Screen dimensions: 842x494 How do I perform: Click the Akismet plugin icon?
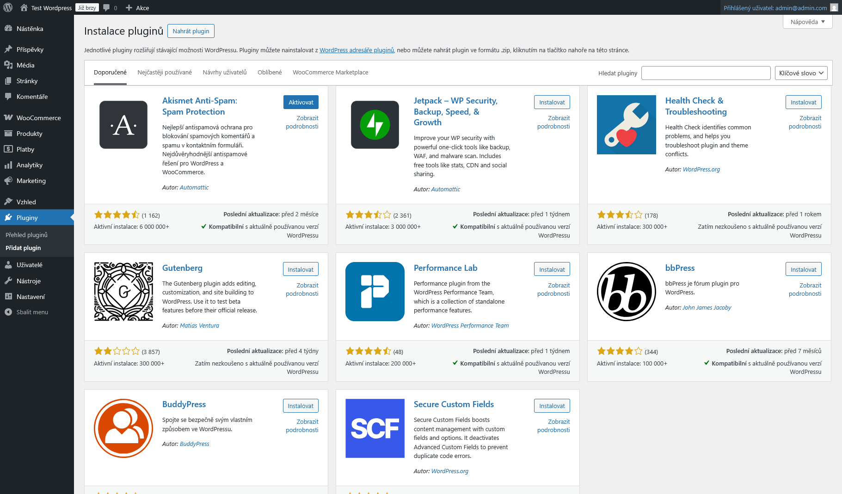[x=123, y=125]
